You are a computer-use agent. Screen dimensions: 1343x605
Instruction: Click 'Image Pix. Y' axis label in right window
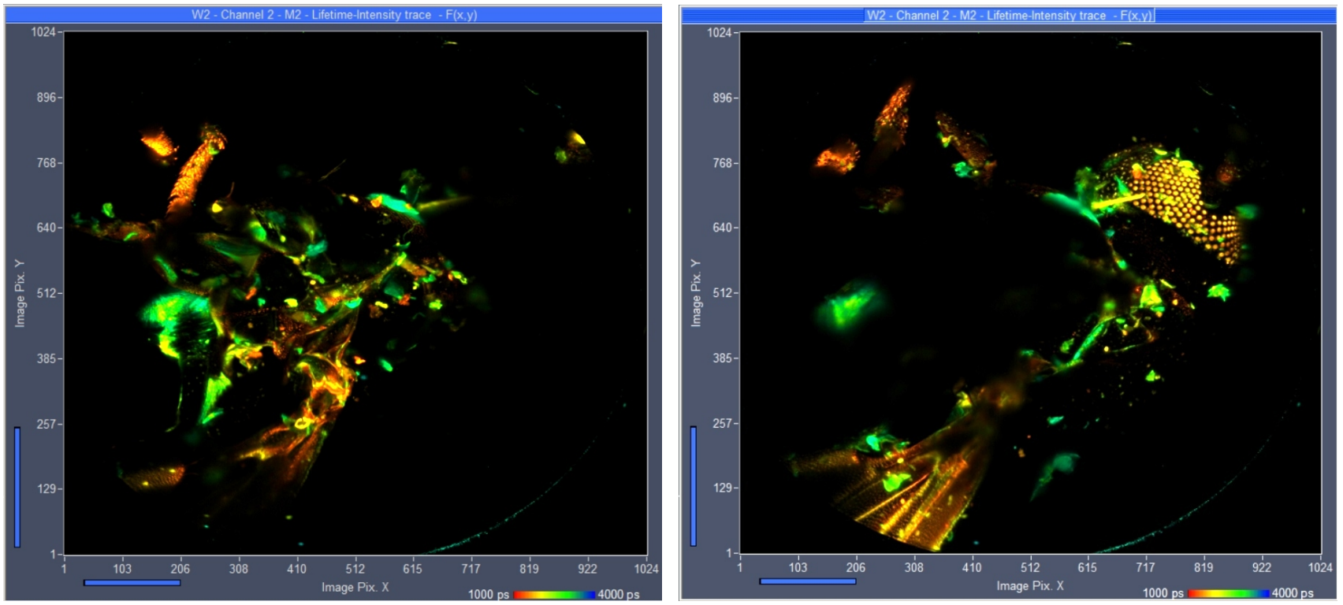[696, 292]
